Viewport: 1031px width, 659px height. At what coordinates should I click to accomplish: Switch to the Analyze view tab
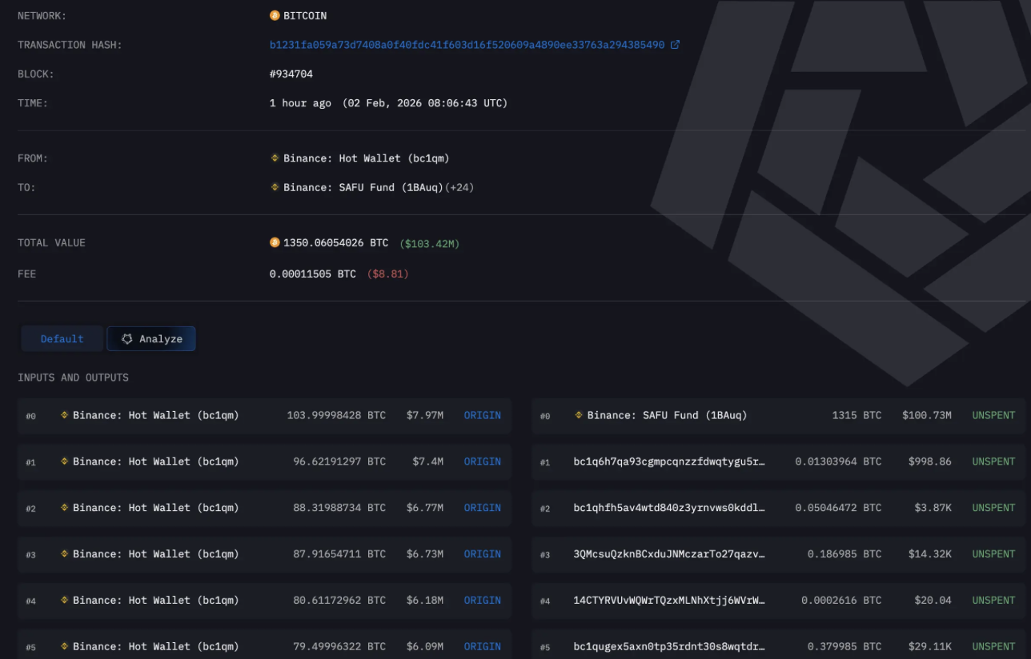click(151, 339)
